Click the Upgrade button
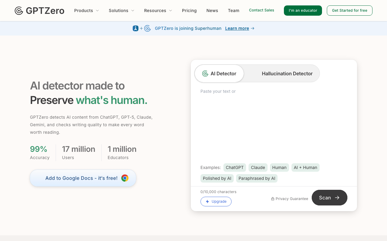 pos(216,202)
